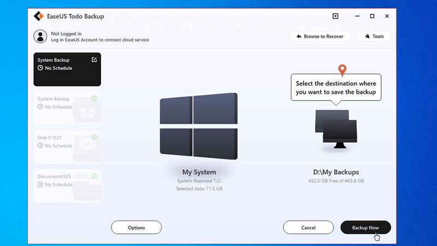The width and height of the screenshot is (437, 246).
Task: Start backup with Backup Now button
Action: [x=365, y=227]
